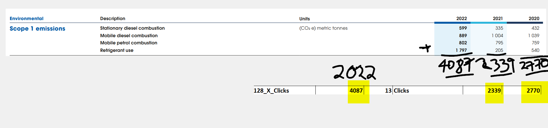
Task: Click the 2022 Refrigerant use value 1 797
Action: point(461,50)
